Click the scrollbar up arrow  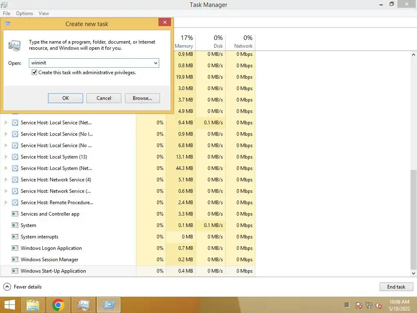413,55
